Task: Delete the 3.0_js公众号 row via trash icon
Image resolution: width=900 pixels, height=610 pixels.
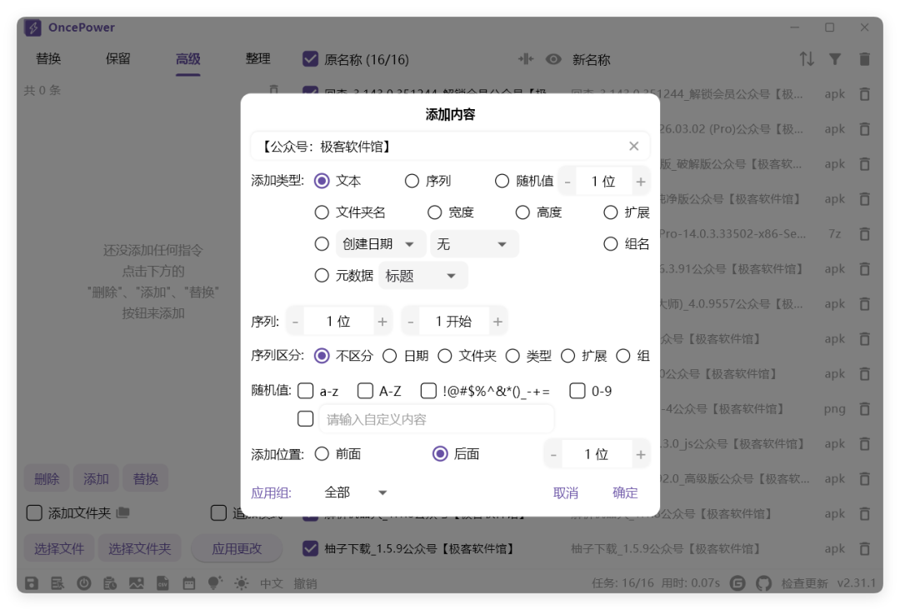Action: coord(864,444)
